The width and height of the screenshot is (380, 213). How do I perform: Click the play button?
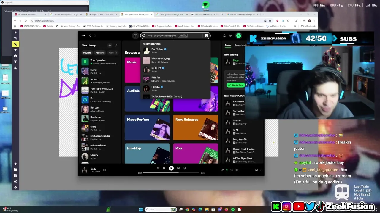coord(171,168)
